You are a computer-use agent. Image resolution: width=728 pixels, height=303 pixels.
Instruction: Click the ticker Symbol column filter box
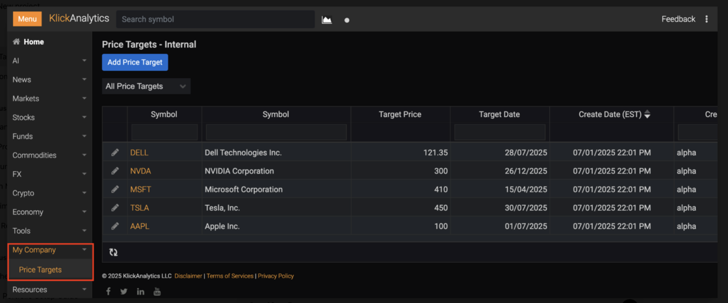tap(164, 133)
